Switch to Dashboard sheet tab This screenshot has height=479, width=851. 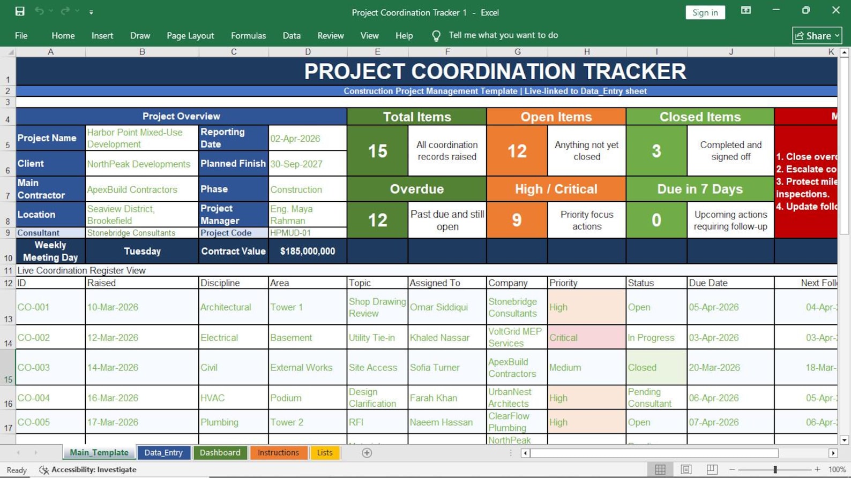pyautogui.click(x=220, y=453)
